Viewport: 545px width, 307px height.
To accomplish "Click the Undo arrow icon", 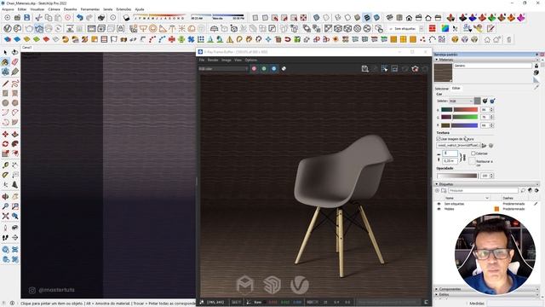I will coord(79,17).
